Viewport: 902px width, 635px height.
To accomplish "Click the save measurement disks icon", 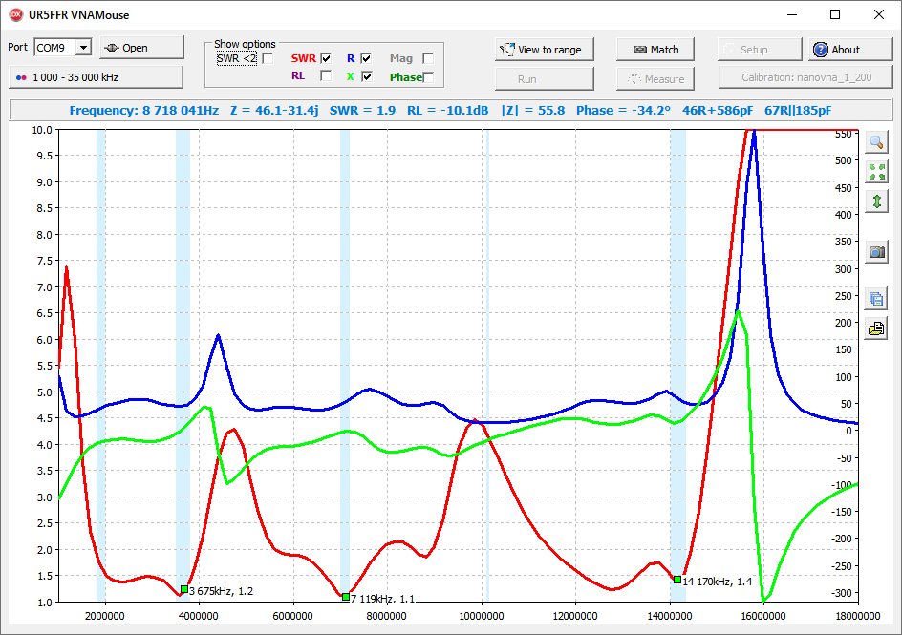I will pos(876,299).
